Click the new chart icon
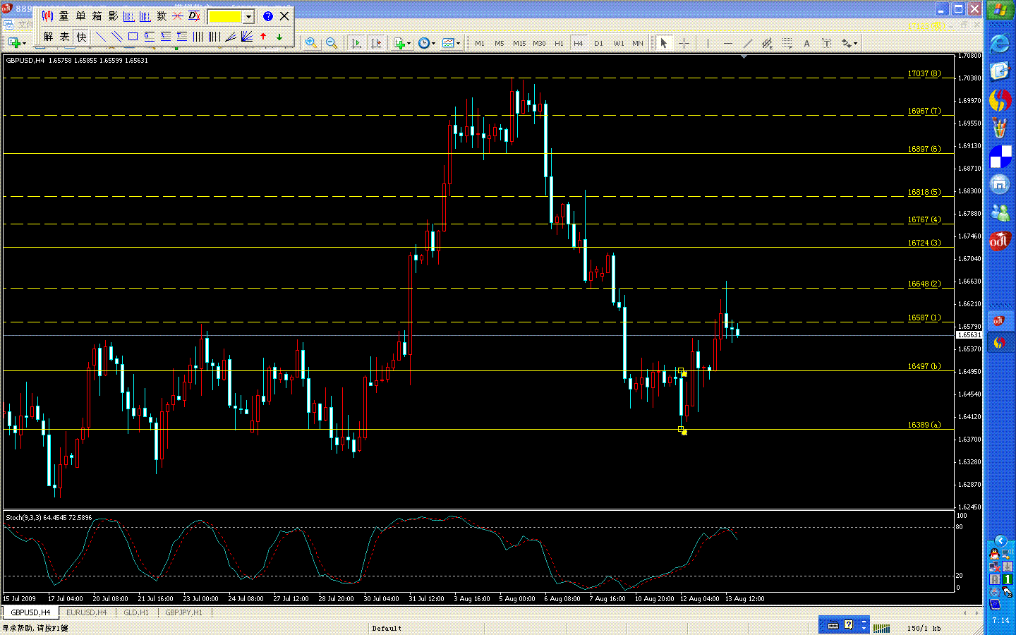The image size is (1016, 635). point(15,44)
